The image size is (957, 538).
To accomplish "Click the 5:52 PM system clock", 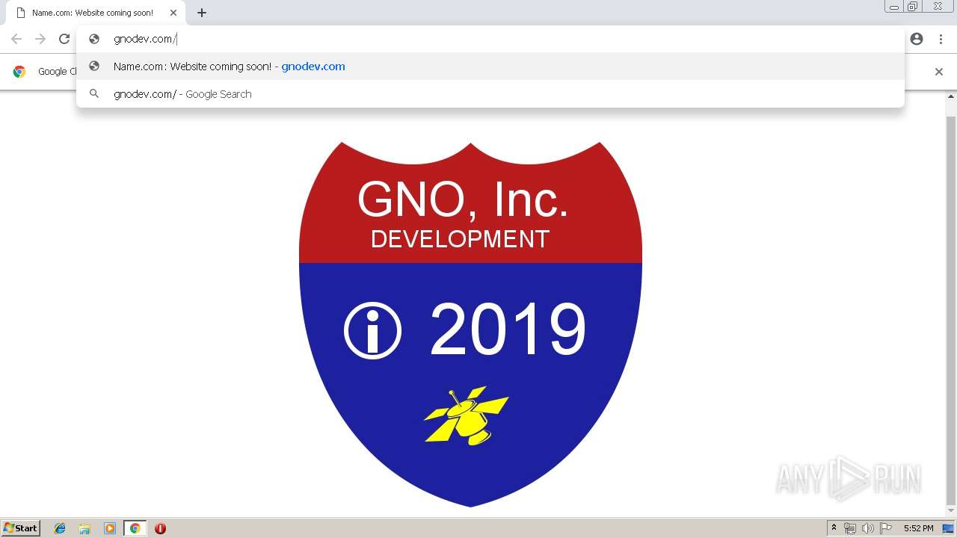I will pyautogui.click(x=918, y=528).
